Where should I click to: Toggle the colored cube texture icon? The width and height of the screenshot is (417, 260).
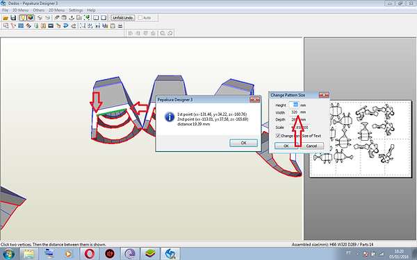point(31,18)
